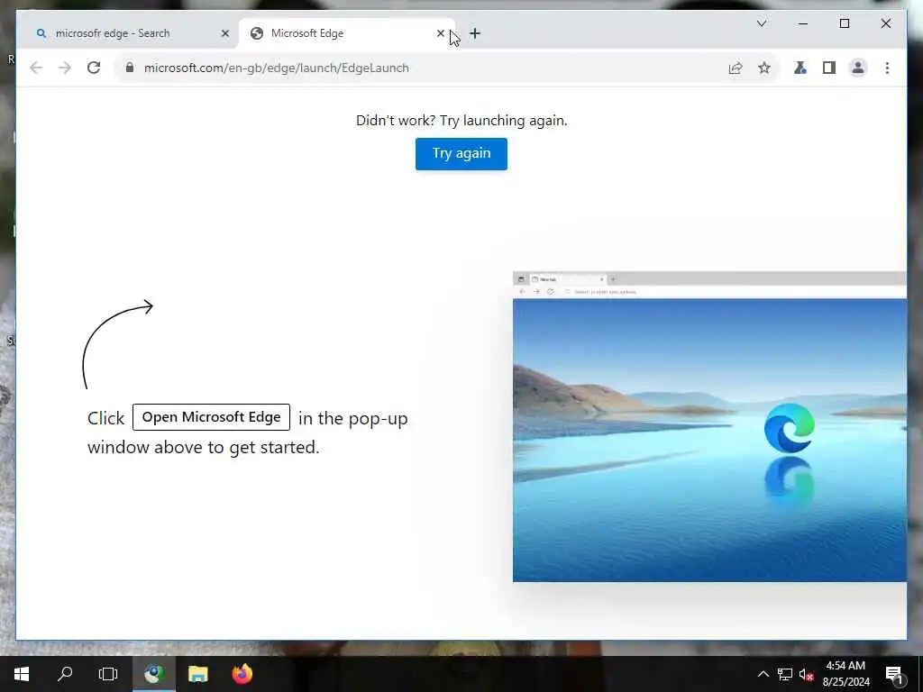Open Chrome three-dot menu

[887, 68]
